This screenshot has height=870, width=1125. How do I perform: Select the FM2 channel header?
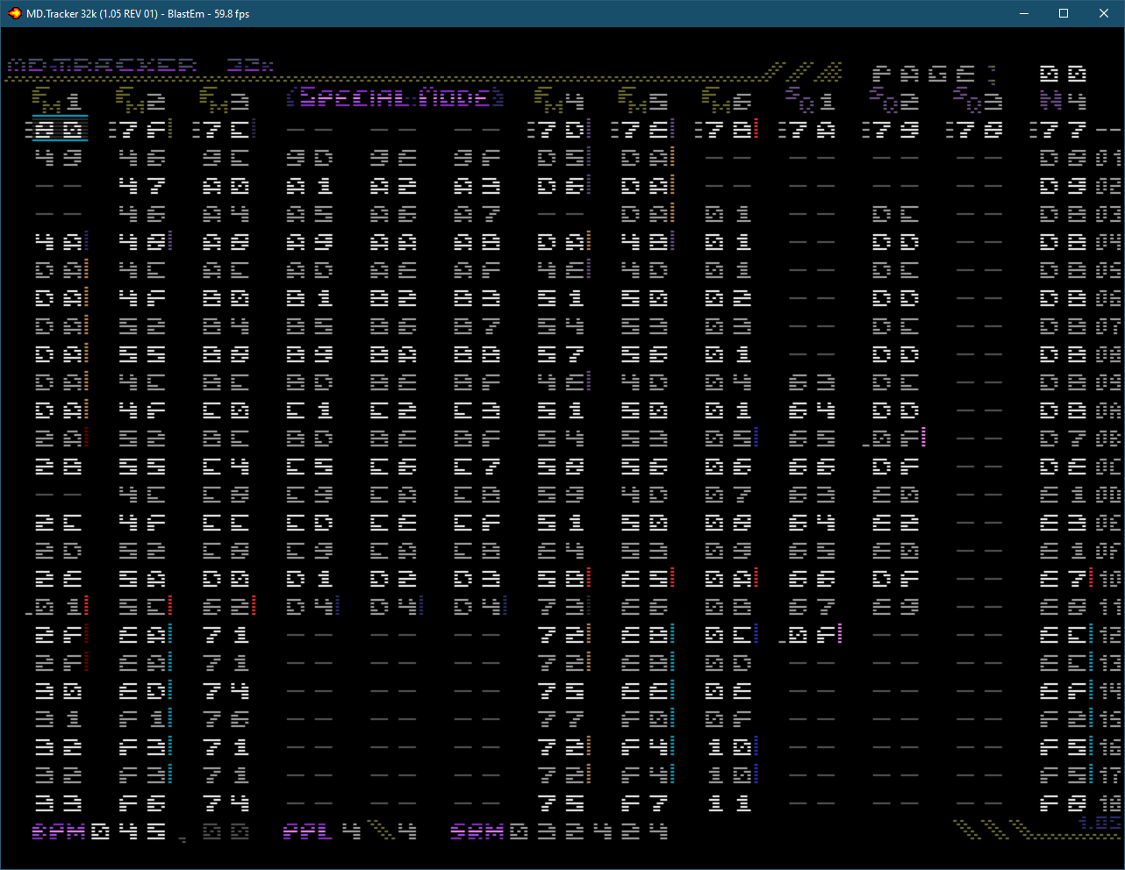(x=140, y=101)
